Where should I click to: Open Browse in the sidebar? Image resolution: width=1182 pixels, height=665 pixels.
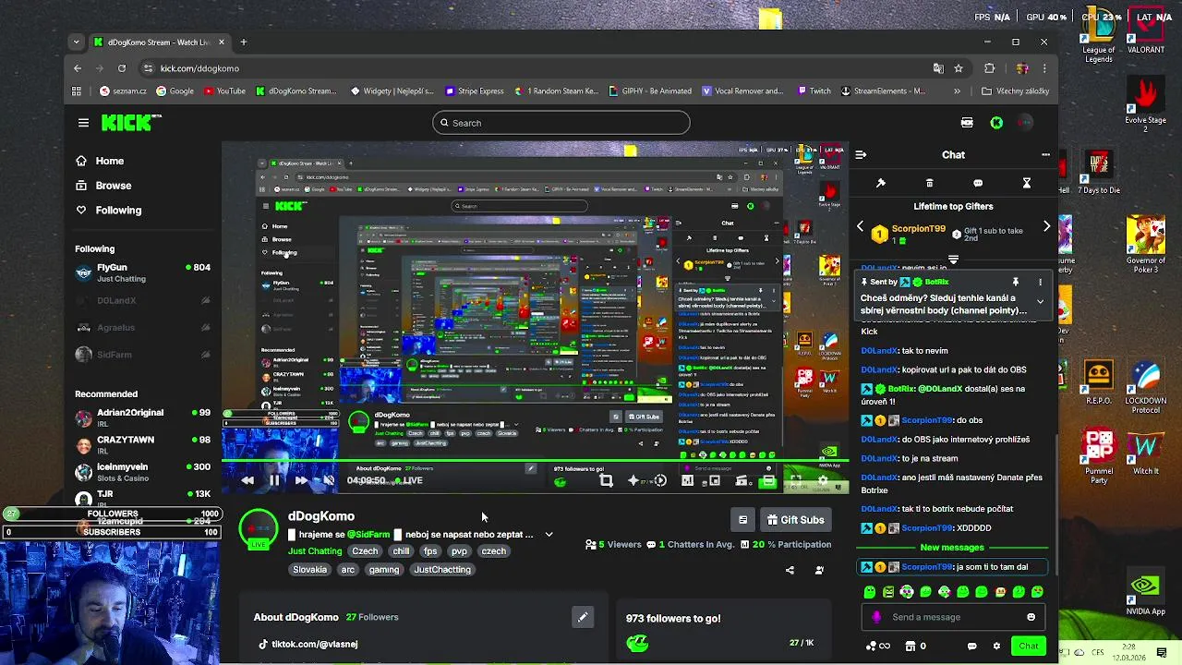(113, 186)
